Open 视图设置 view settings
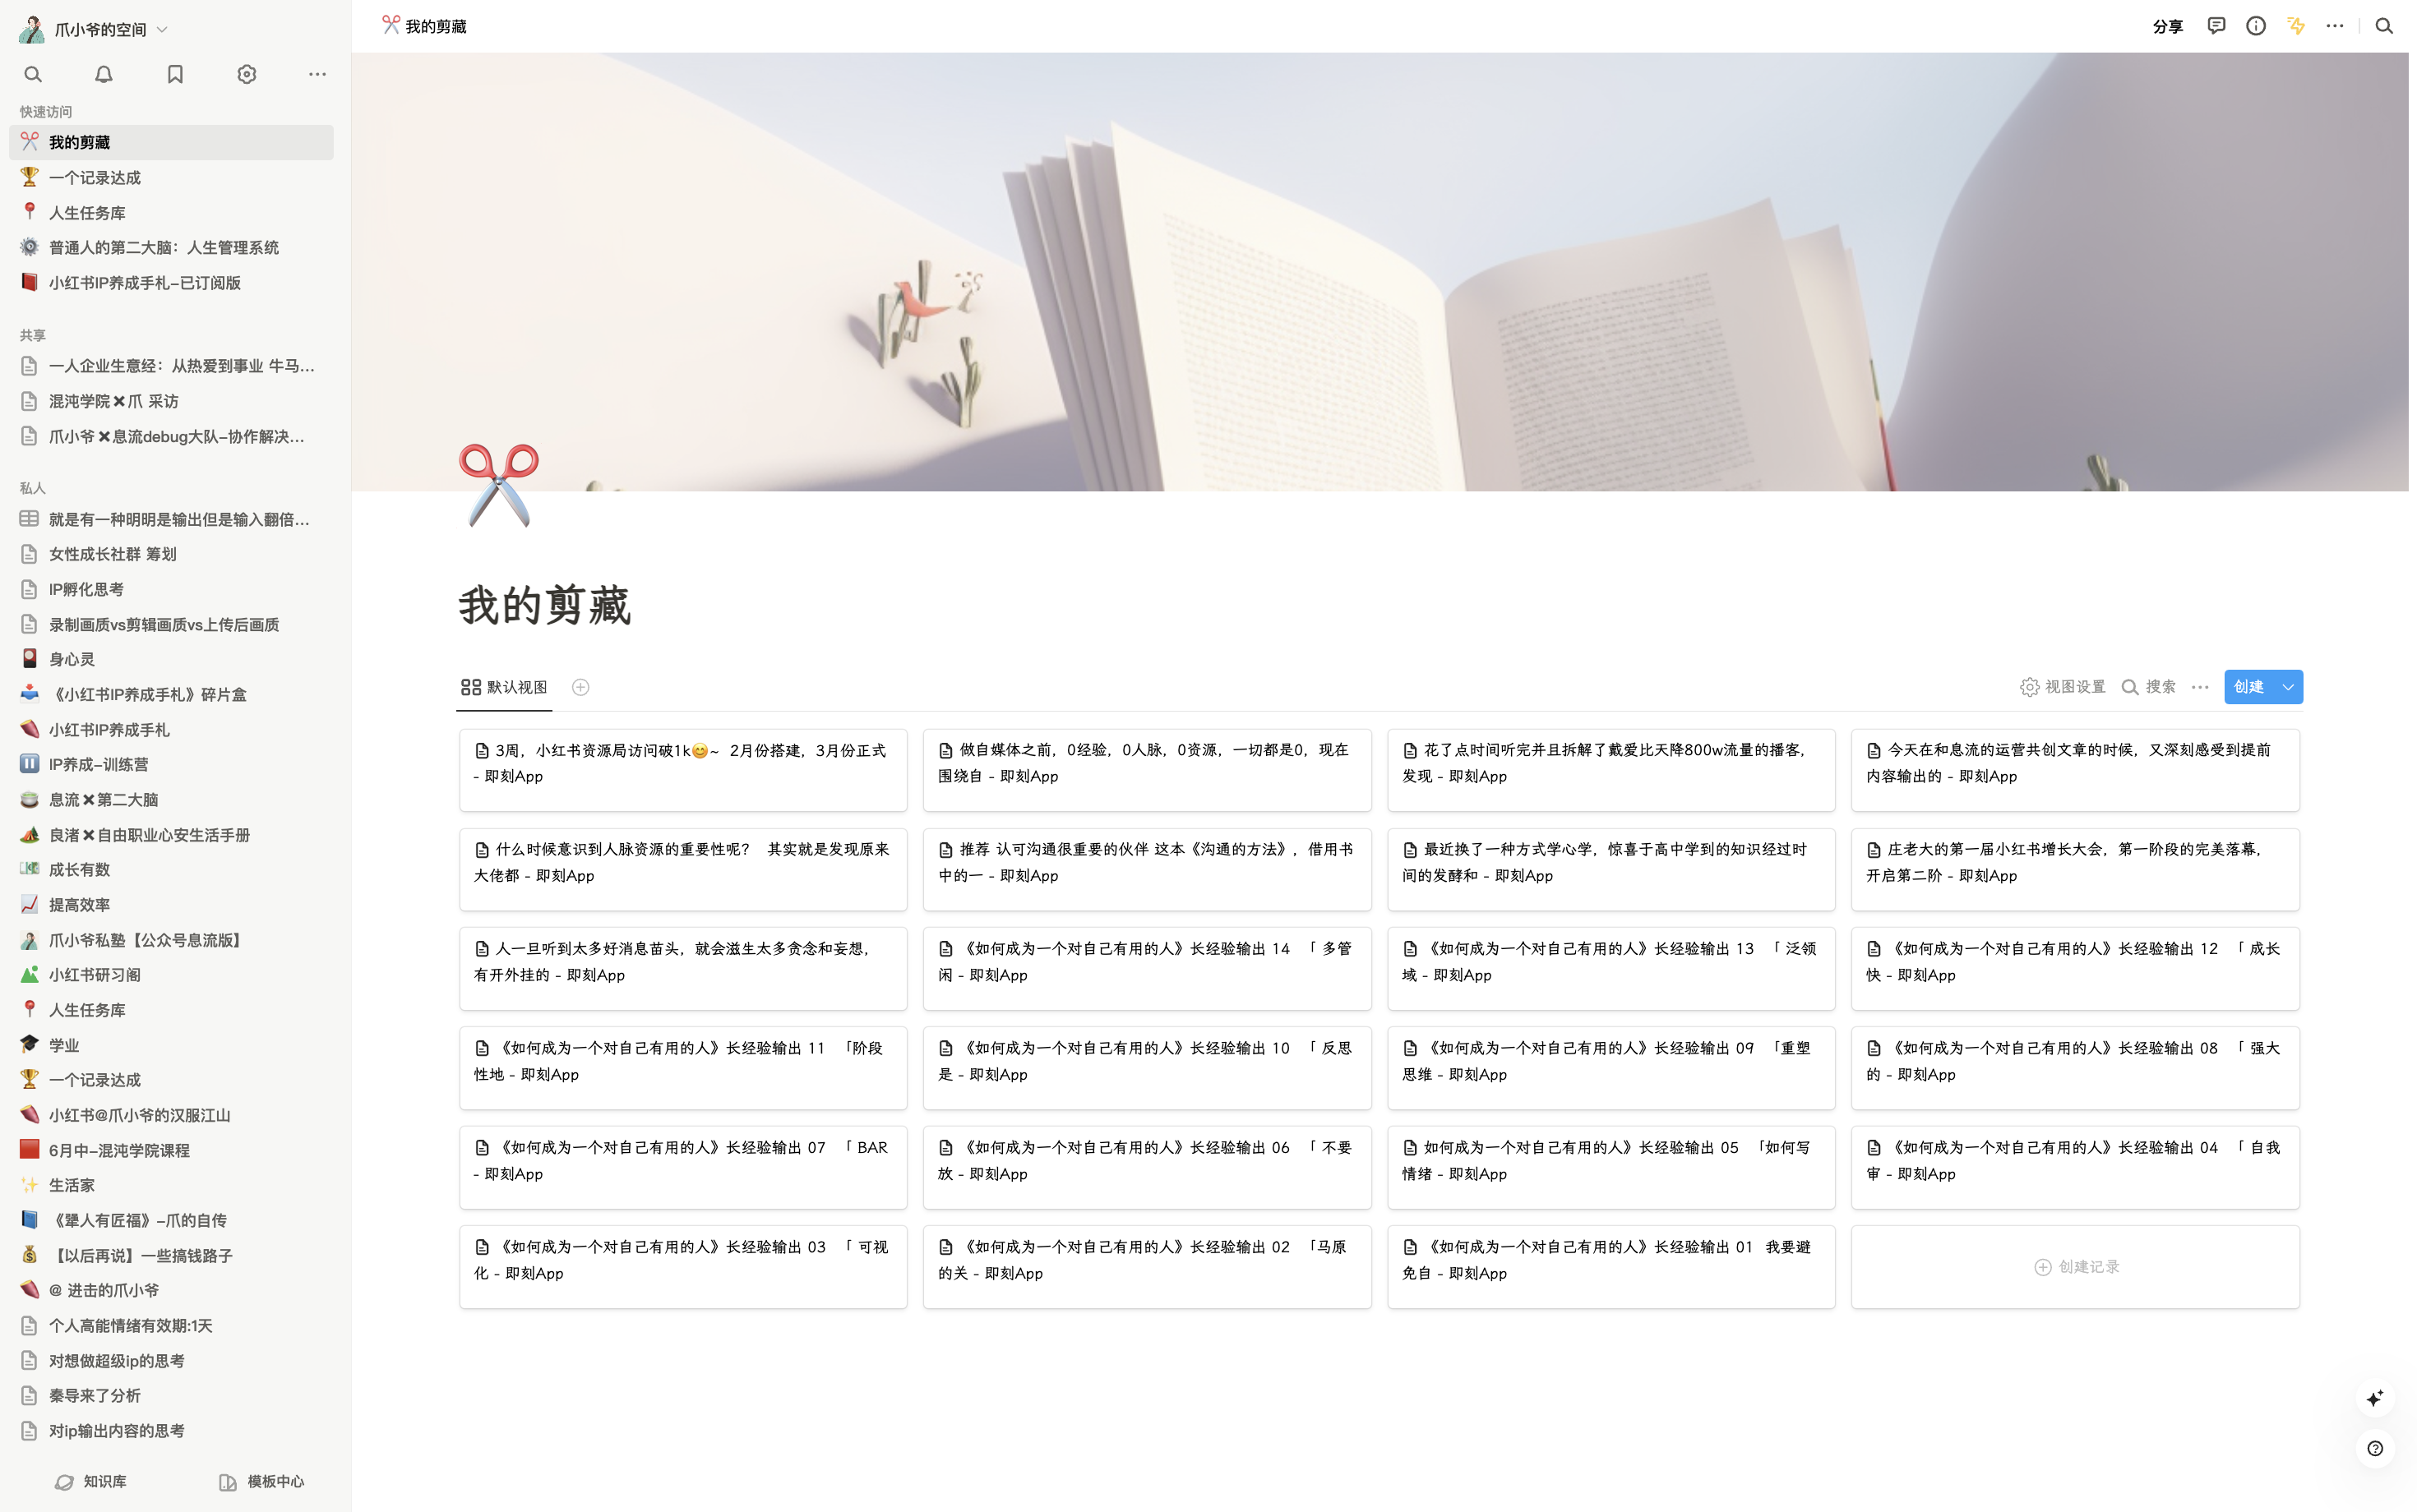 point(2063,687)
